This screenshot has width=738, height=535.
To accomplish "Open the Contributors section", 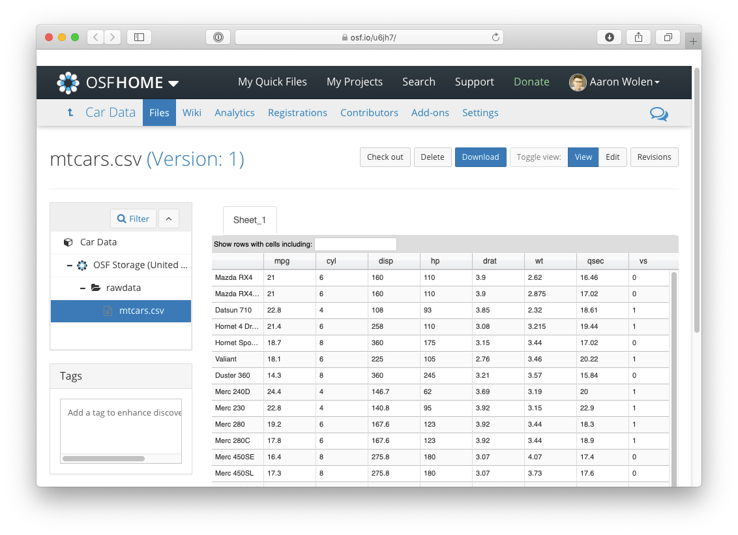I will [369, 112].
